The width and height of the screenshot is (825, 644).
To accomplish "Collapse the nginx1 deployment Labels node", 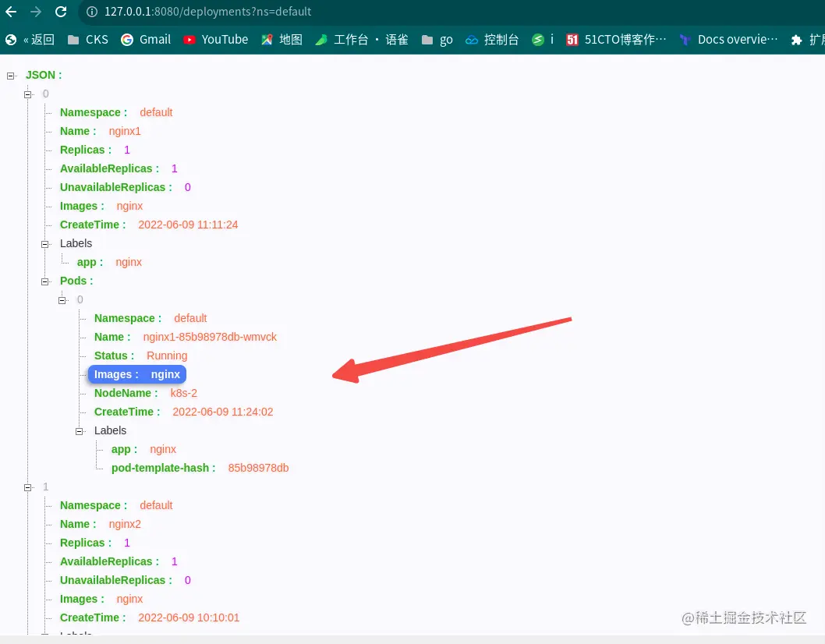I will (x=45, y=244).
